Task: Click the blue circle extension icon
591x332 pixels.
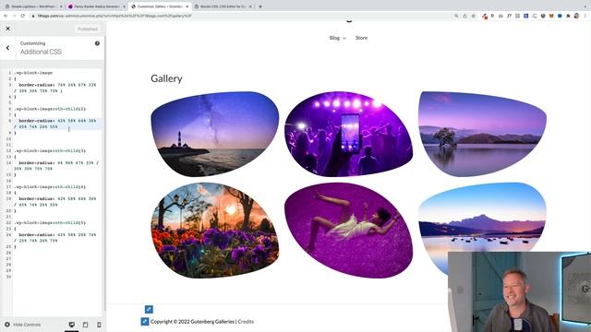Action: (x=560, y=16)
